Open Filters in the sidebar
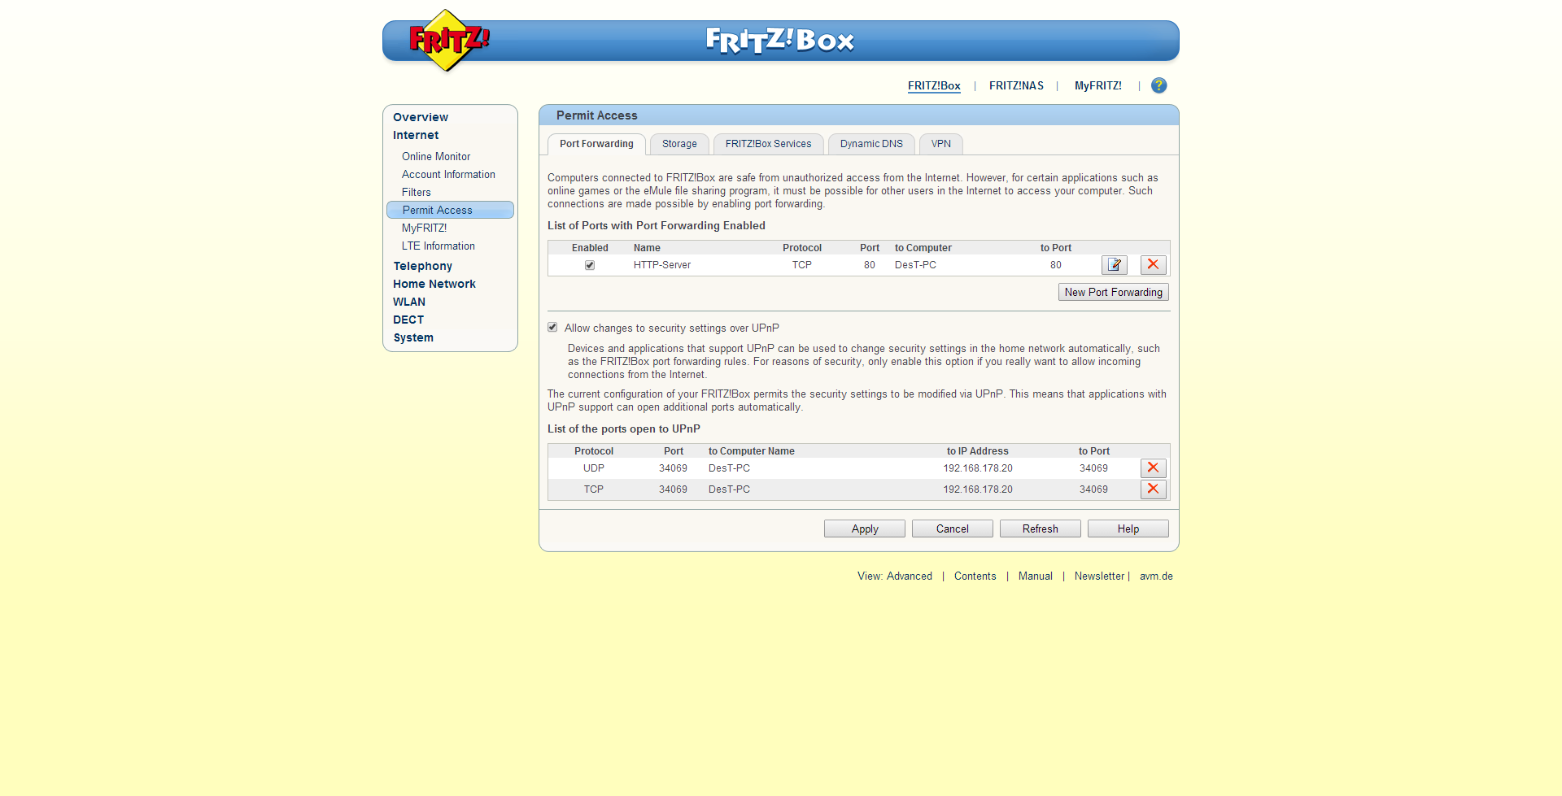 (417, 192)
